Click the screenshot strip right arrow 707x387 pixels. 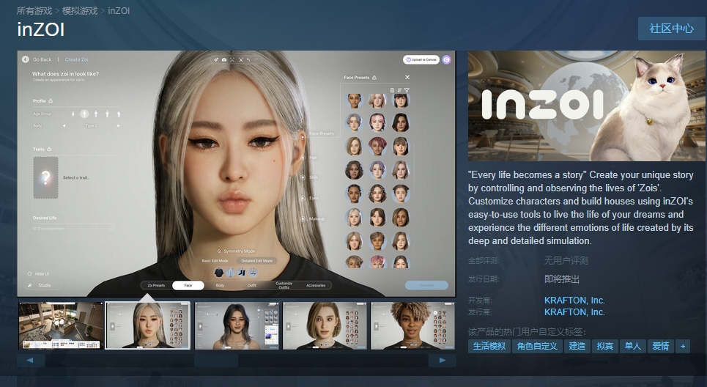click(x=443, y=360)
